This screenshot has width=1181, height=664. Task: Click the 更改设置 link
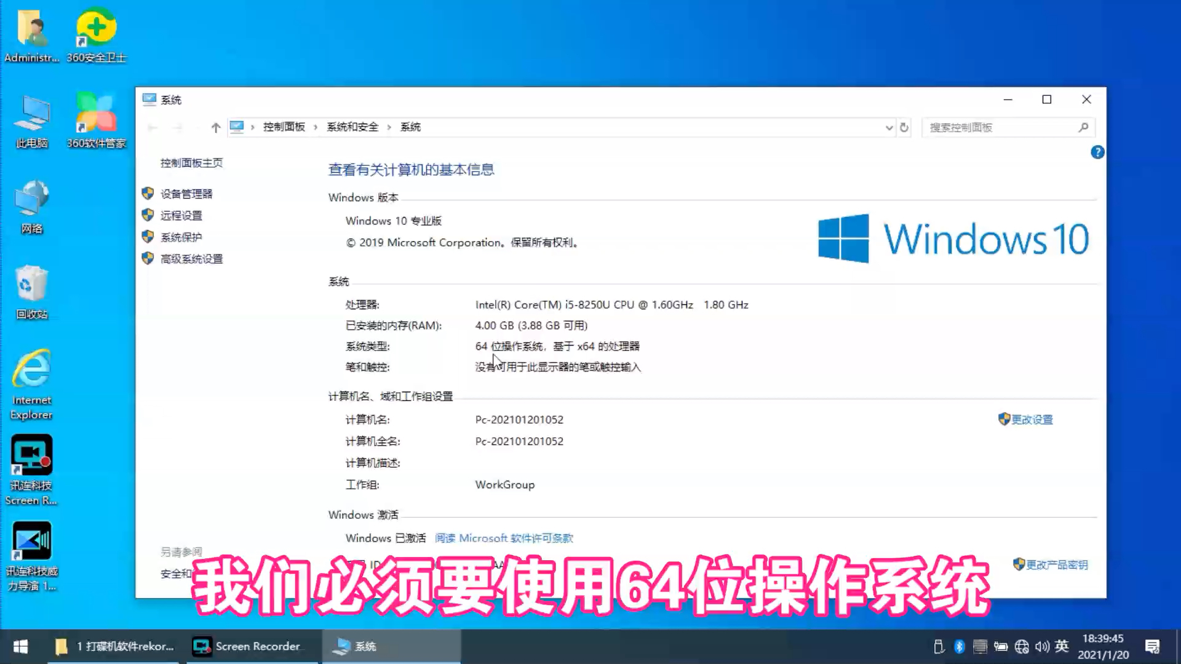(1033, 419)
